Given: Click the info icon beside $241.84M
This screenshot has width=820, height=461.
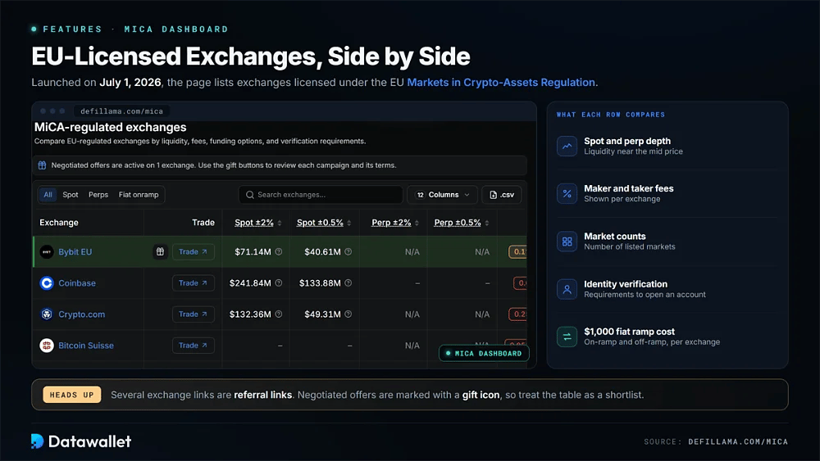Looking at the screenshot, I should [279, 283].
